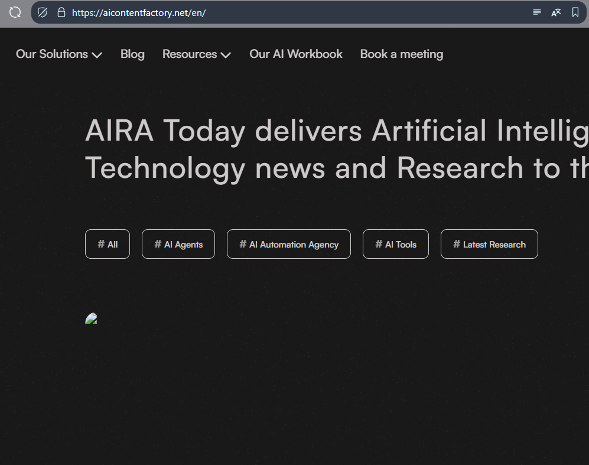Open the translate page icon

556,12
